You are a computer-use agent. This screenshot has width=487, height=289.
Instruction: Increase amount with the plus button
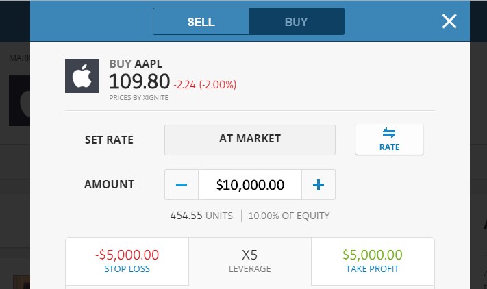pyautogui.click(x=319, y=185)
